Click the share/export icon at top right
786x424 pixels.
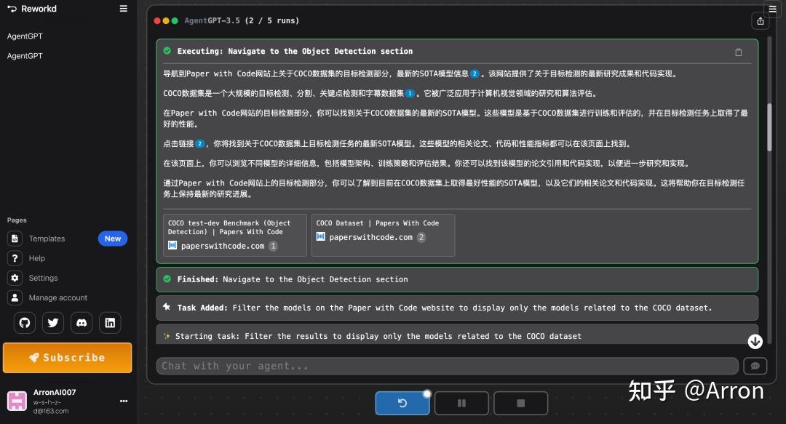761,21
